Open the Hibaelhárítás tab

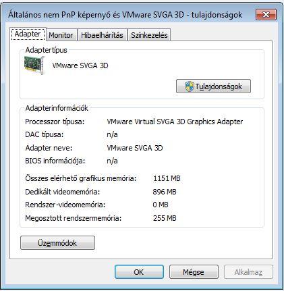point(102,35)
